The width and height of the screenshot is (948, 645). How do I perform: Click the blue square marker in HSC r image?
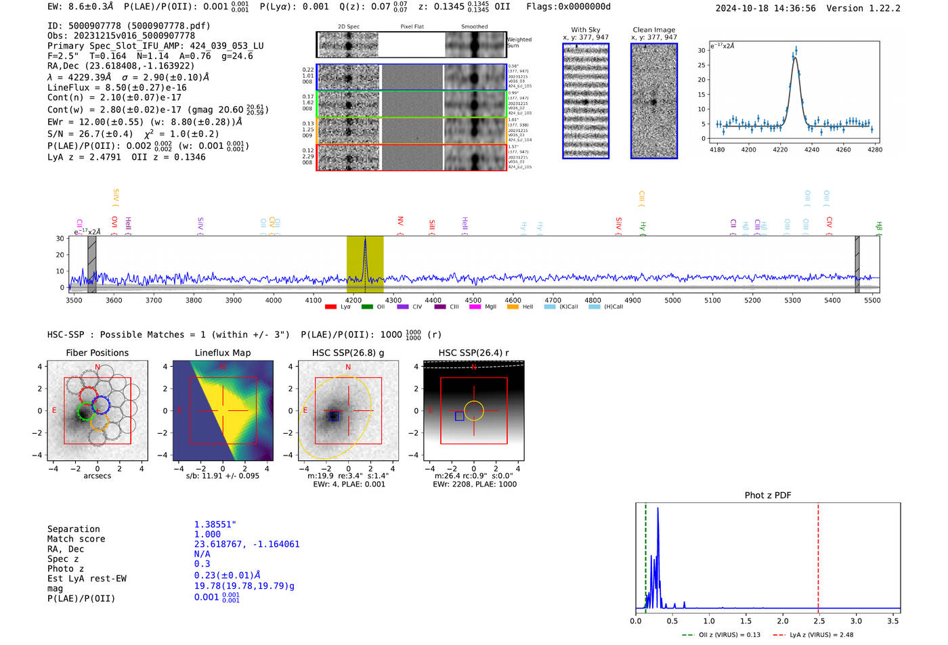pyautogui.click(x=459, y=416)
